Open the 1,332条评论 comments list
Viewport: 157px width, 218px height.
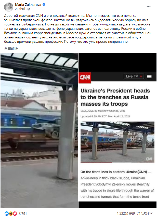click(126, 213)
